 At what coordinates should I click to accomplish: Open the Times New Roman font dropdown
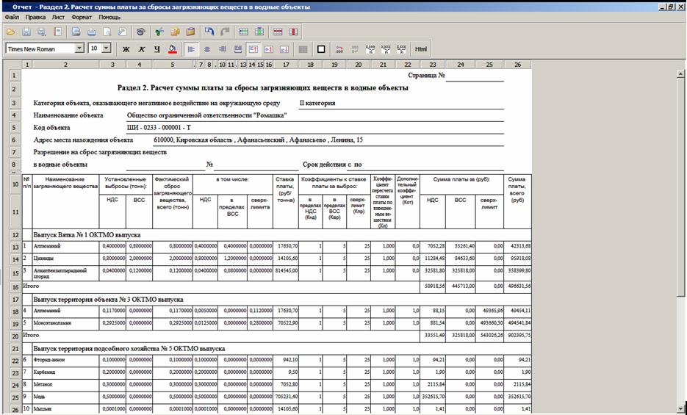pos(79,48)
